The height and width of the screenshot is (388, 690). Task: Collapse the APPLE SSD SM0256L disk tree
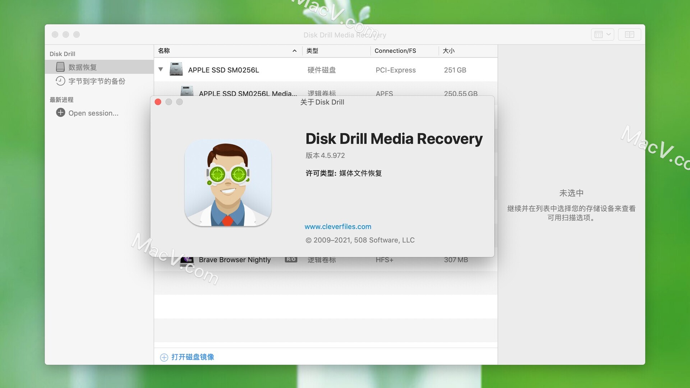pyautogui.click(x=161, y=70)
